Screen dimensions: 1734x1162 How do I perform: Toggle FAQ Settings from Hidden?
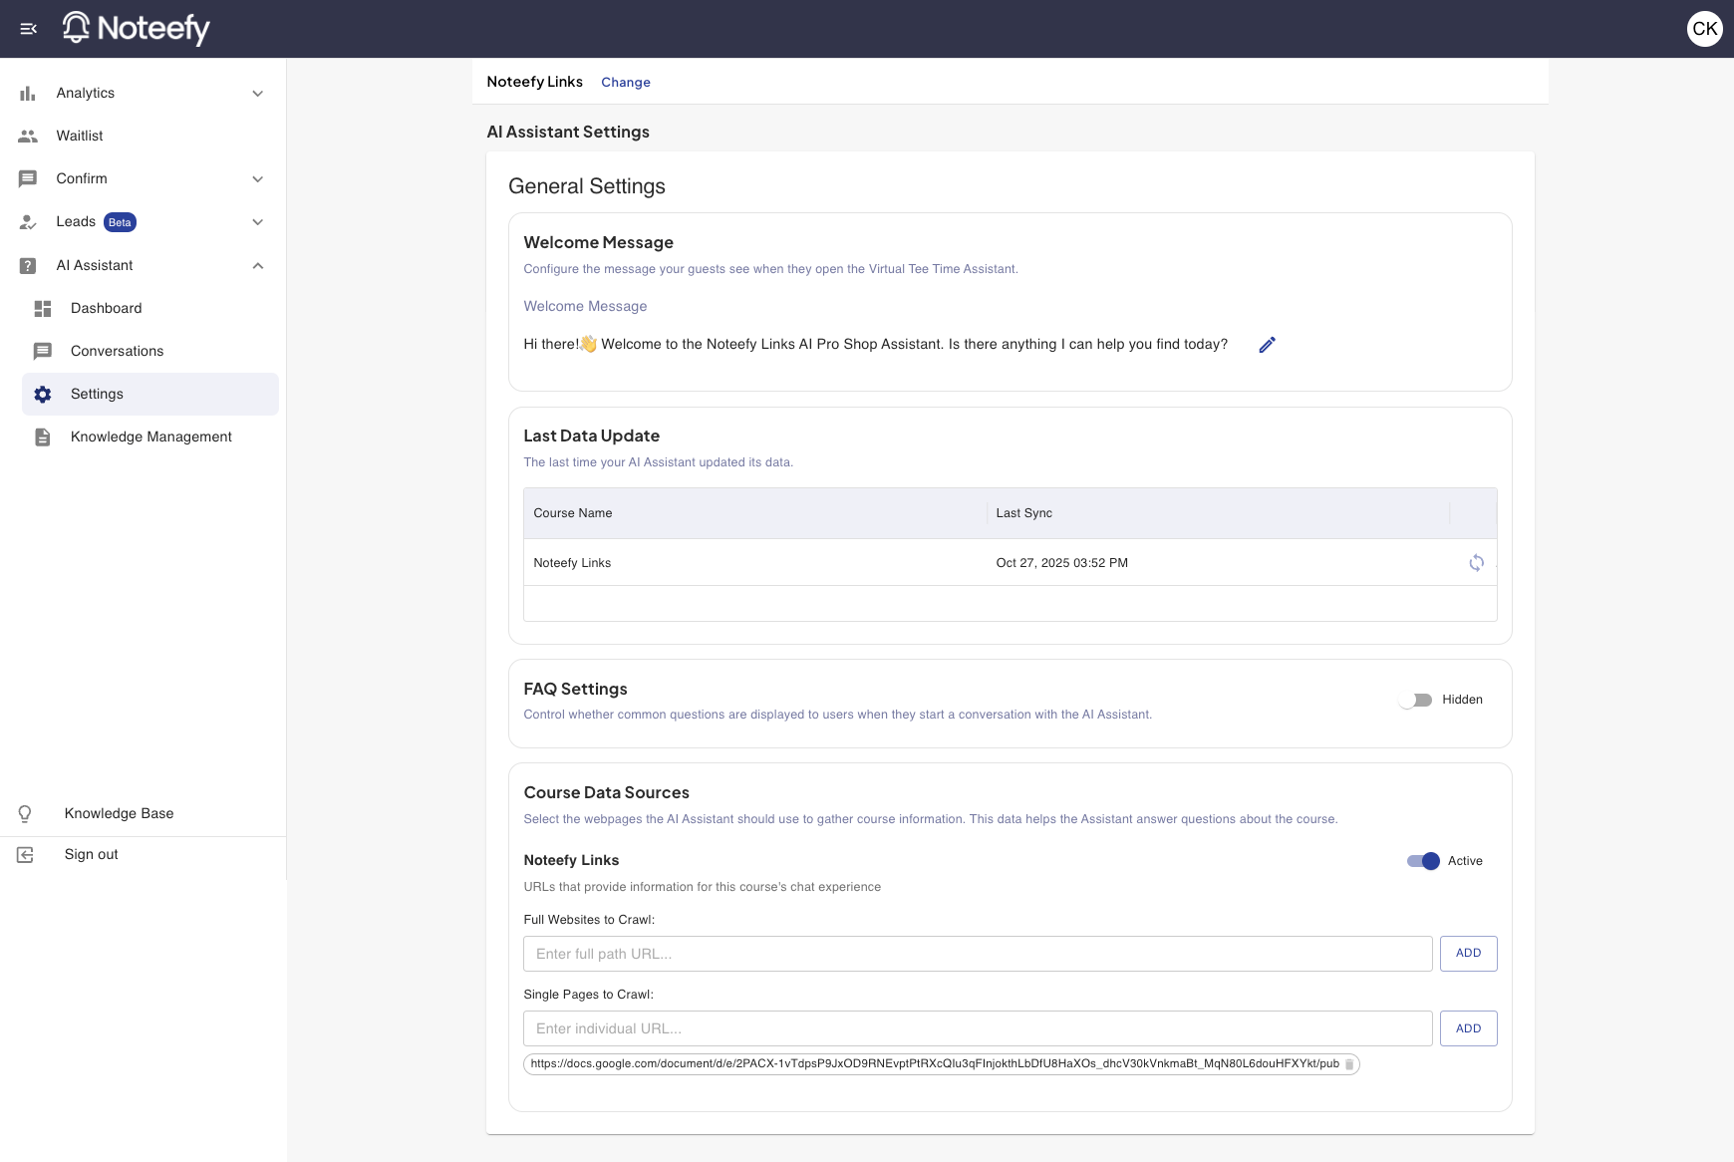1415,700
